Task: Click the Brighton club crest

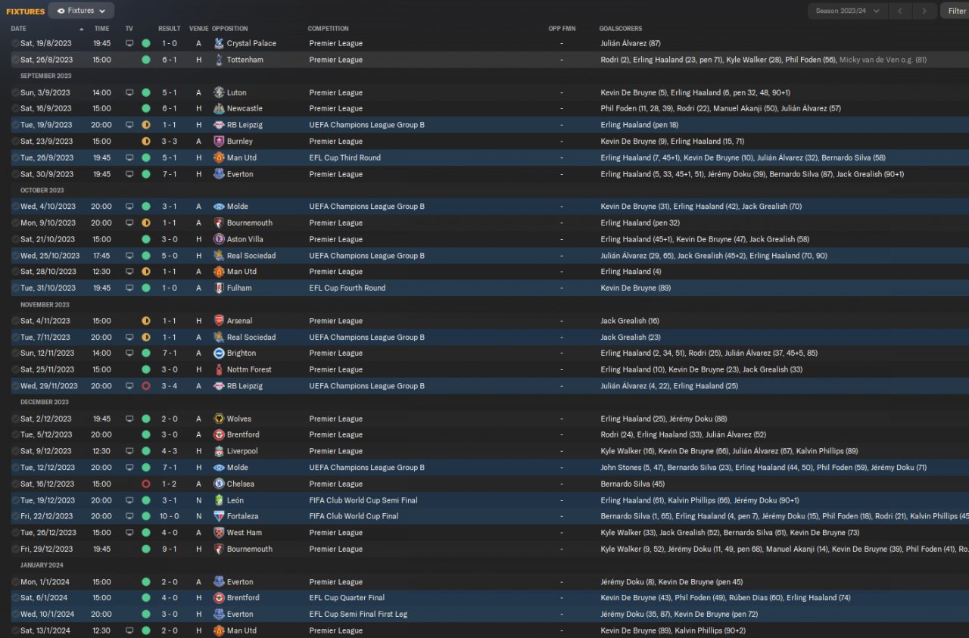Action: click(x=219, y=353)
